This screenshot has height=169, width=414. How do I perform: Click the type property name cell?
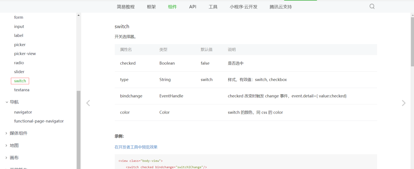pyautogui.click(x=124, y=80)
